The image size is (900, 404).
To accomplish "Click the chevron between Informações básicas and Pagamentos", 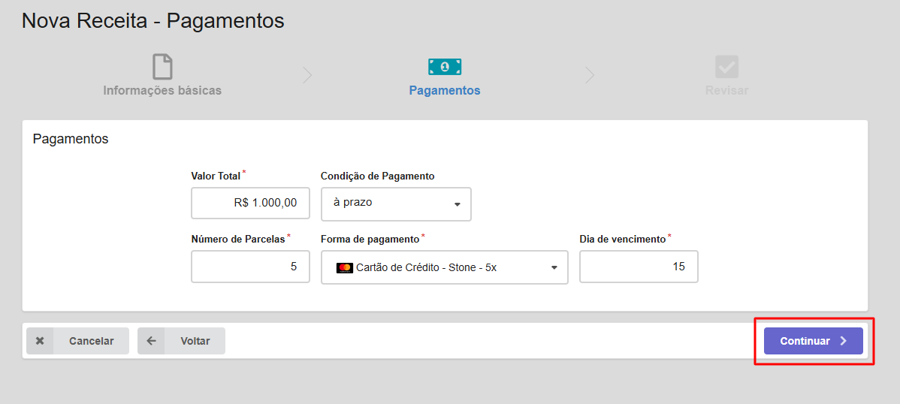I will [x=307, y=75].
